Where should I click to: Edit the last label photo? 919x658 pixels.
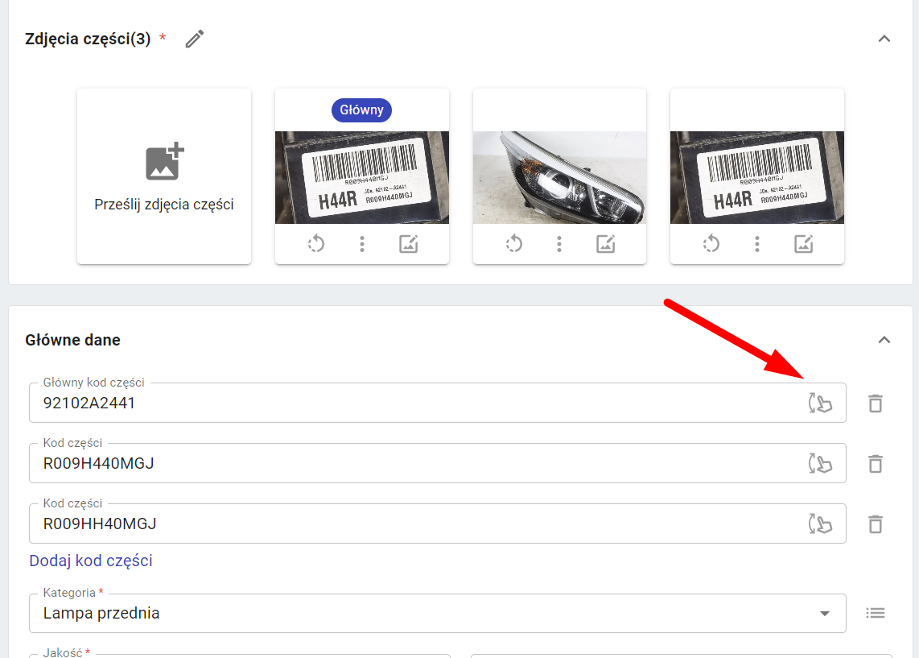804,243
